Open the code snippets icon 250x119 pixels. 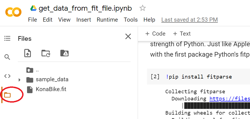[7, 76]
